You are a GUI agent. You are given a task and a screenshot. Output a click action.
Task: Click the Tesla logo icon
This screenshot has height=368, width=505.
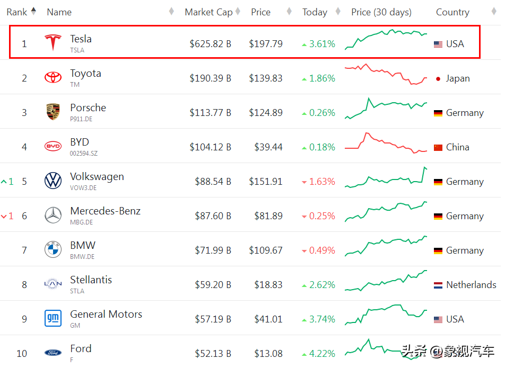point(53,42)
